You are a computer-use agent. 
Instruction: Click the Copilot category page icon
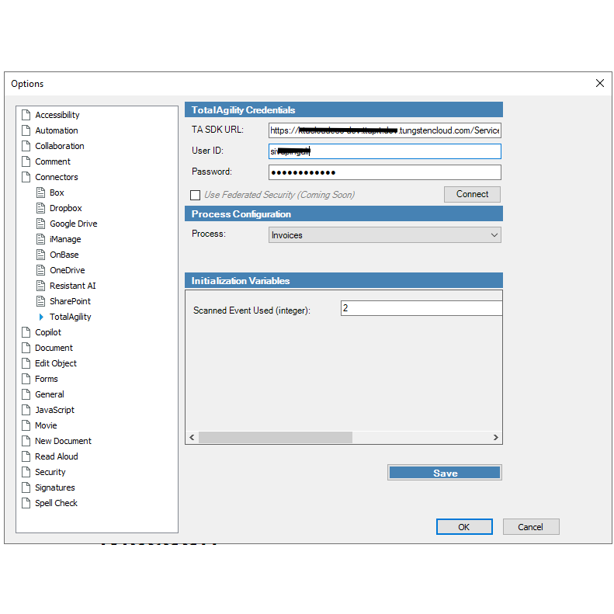(26, 332)
